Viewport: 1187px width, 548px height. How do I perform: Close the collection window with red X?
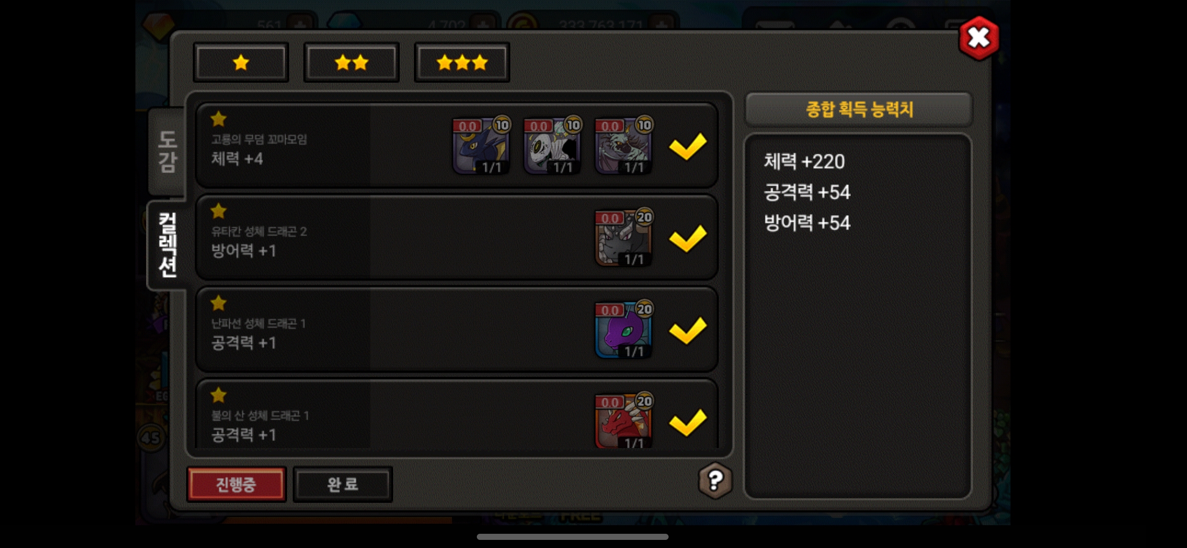(979, 38)
